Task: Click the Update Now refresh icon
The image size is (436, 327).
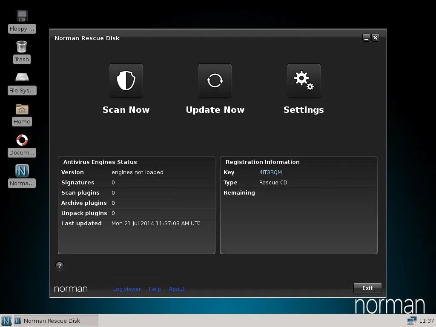Action: coord(215,80)
